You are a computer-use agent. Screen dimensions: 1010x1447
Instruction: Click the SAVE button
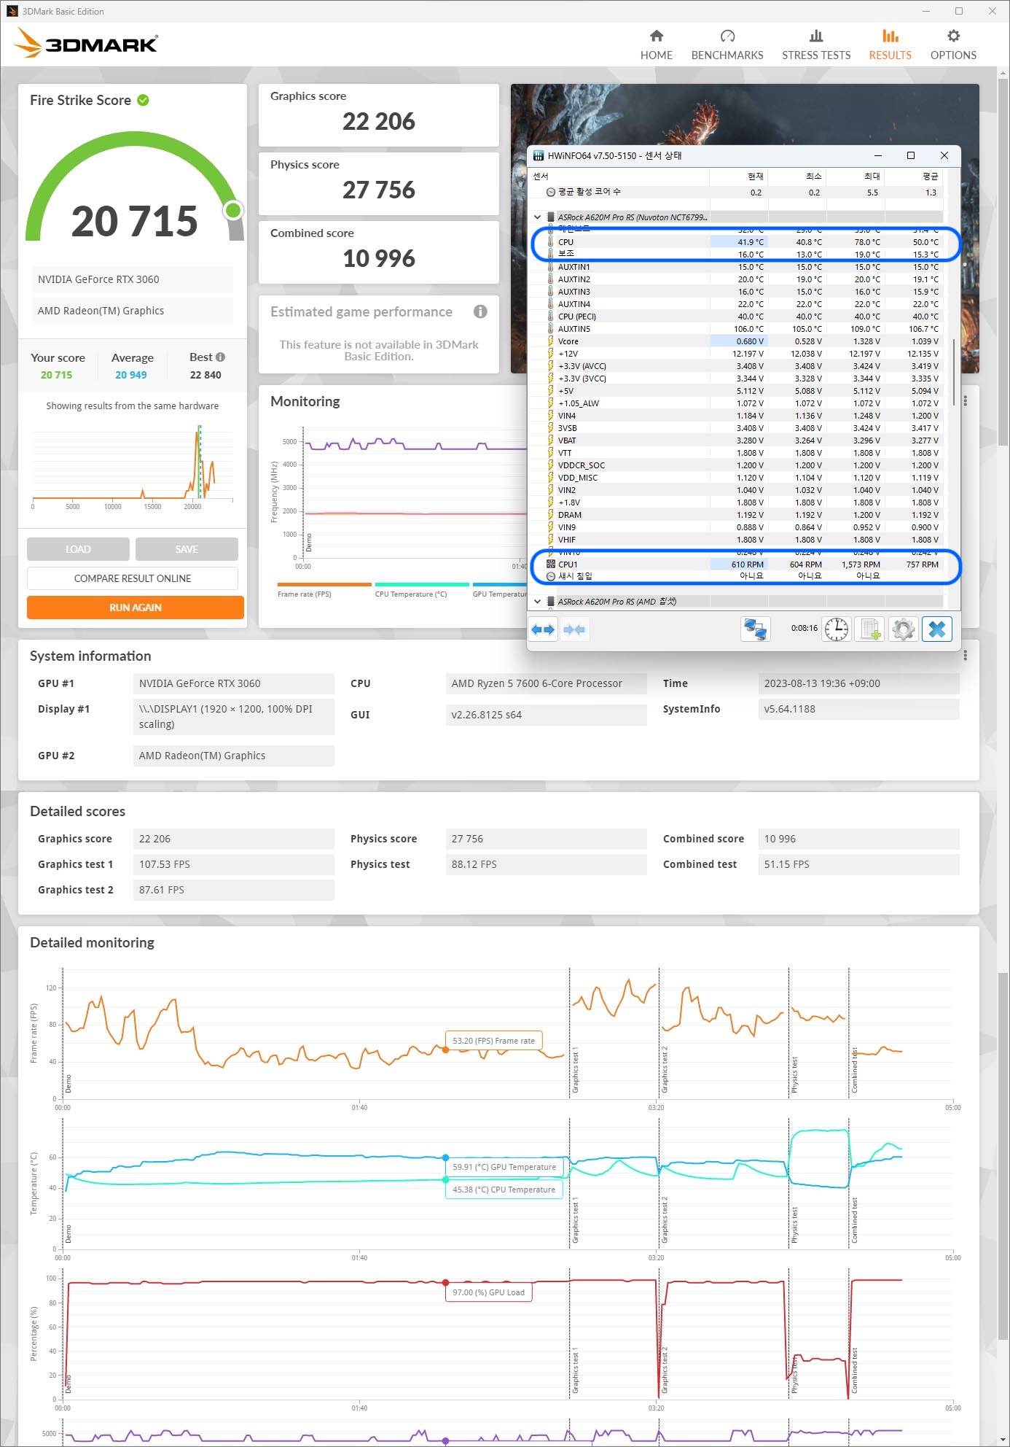click(187, 549)
